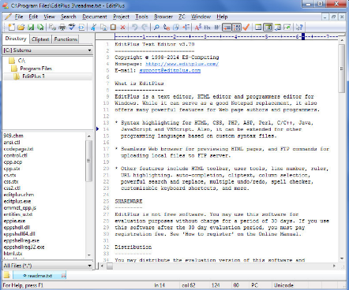349x290 pixels.
Task: Create a new document from the toolbar
Action: pos(12,27)
